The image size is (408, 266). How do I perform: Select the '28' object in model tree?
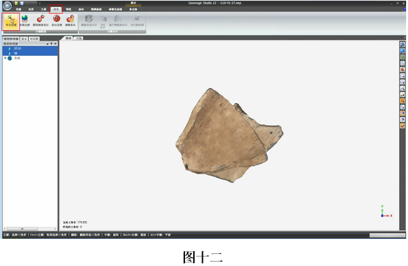(30, 53)
